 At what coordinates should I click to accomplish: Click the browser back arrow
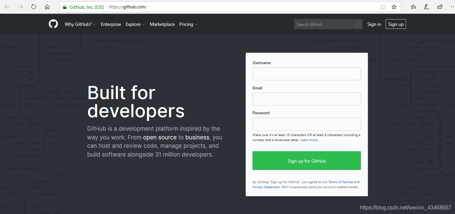point(7,7)
